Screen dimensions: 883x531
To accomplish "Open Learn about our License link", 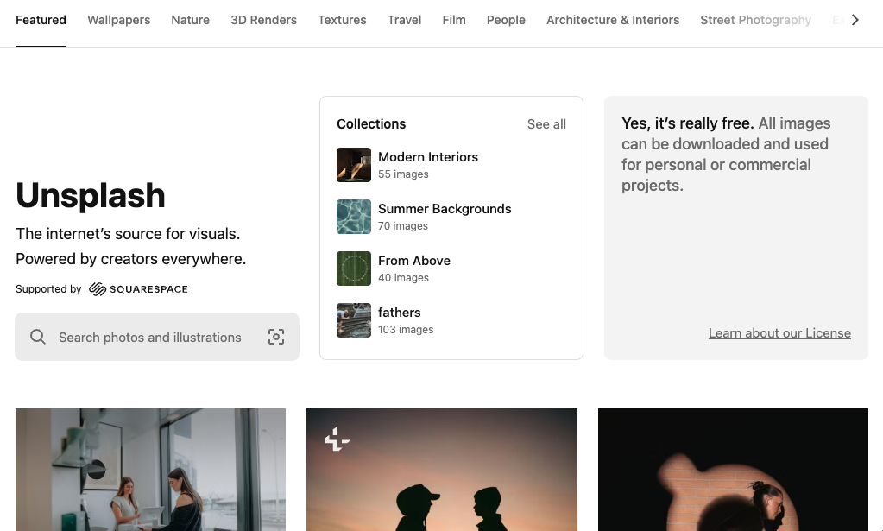I will (779, 333).
